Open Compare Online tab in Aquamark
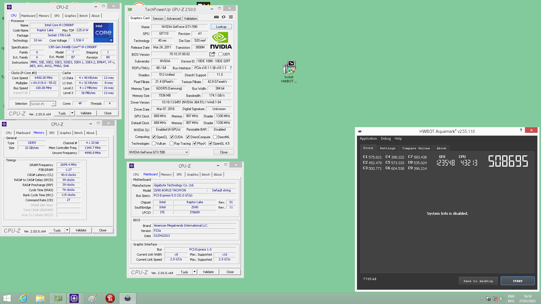The width and height of the screenshot is (541, 304). [416, 148]
